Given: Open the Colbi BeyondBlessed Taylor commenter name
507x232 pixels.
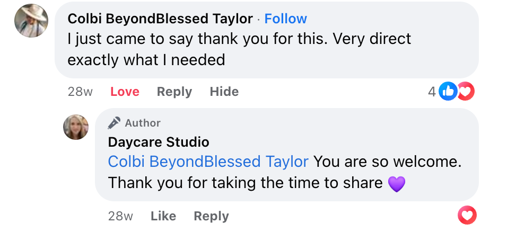Looking at the screenshot, I should coord(160,19).
